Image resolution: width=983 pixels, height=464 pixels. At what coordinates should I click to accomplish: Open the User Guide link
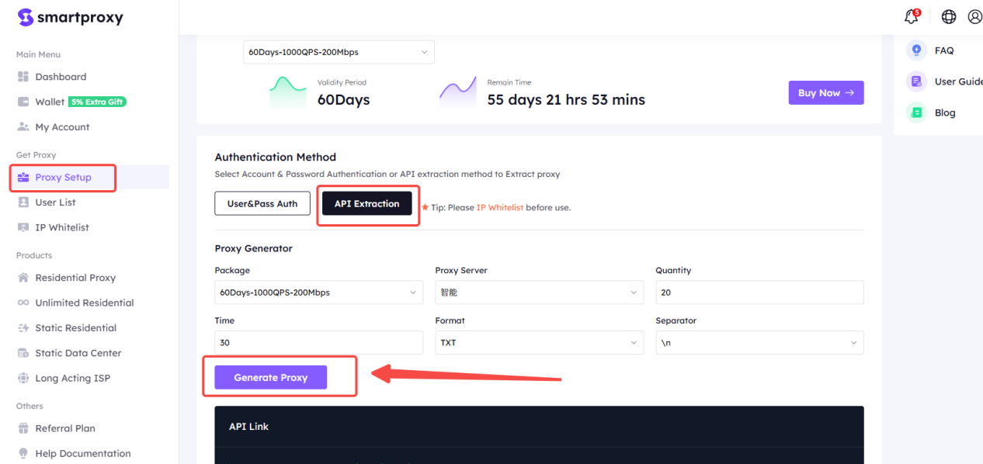click(x=959, y=81)
